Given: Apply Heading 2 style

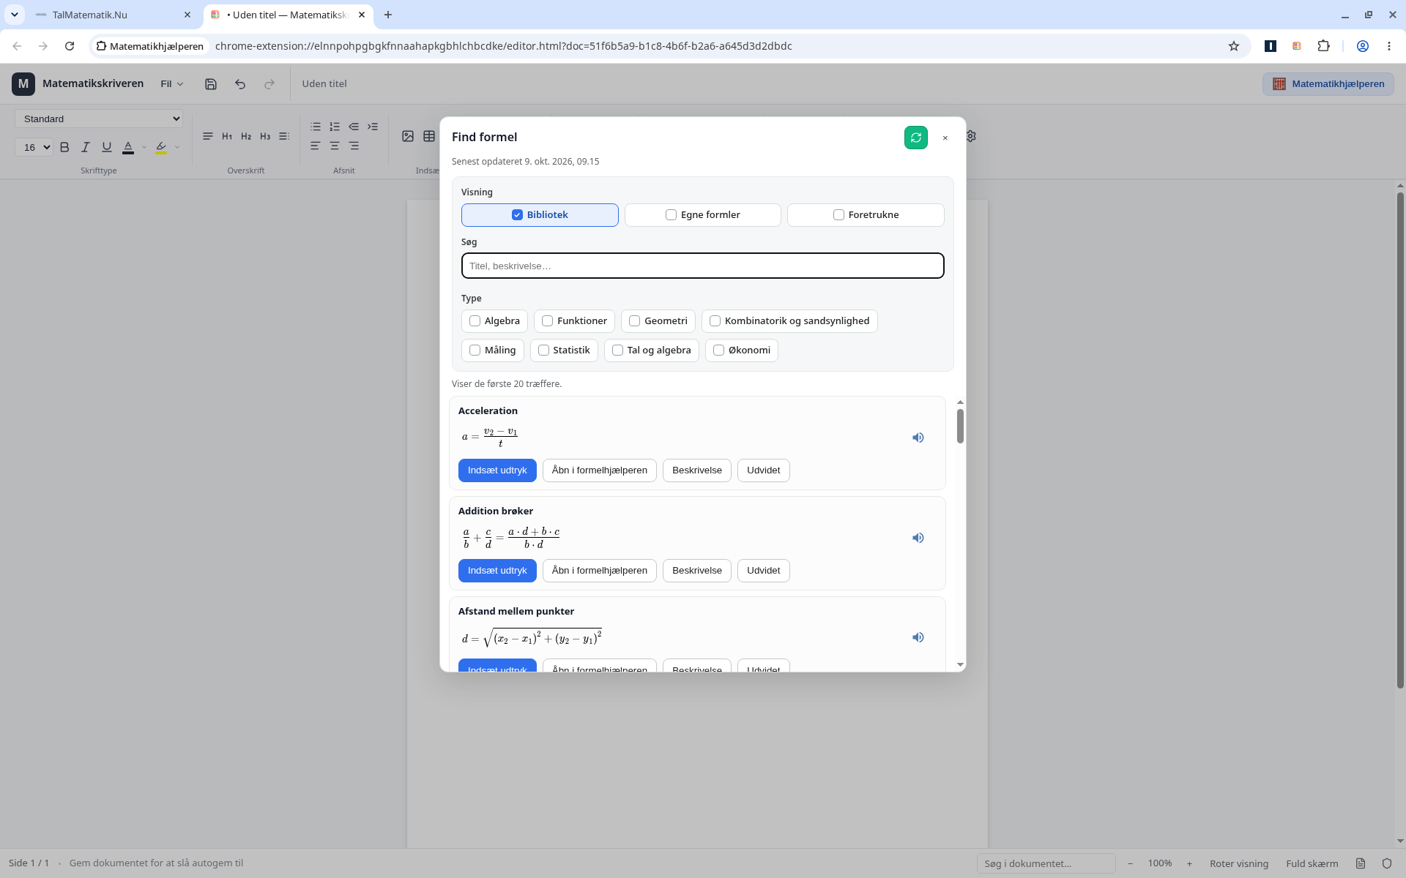Looking at the screenshot, I should [246, 136].
